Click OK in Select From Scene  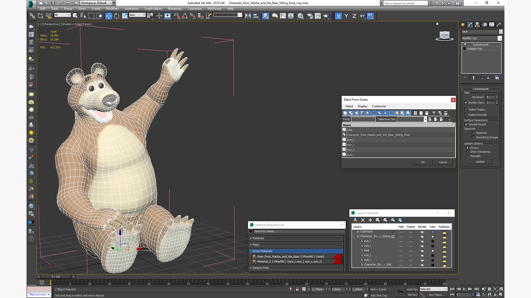tap(423, 162)
